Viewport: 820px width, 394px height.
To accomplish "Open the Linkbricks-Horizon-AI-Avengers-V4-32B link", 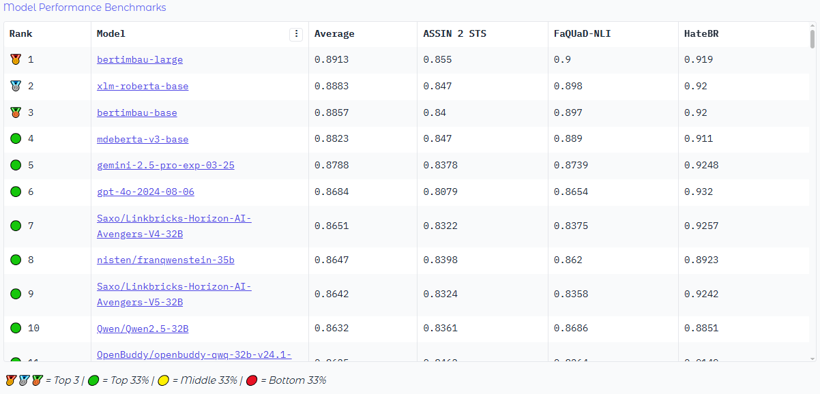I will pos(174,226).
